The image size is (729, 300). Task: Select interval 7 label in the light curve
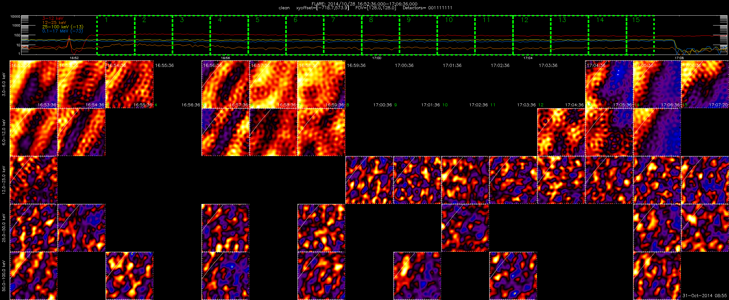[x=333, y=20]
